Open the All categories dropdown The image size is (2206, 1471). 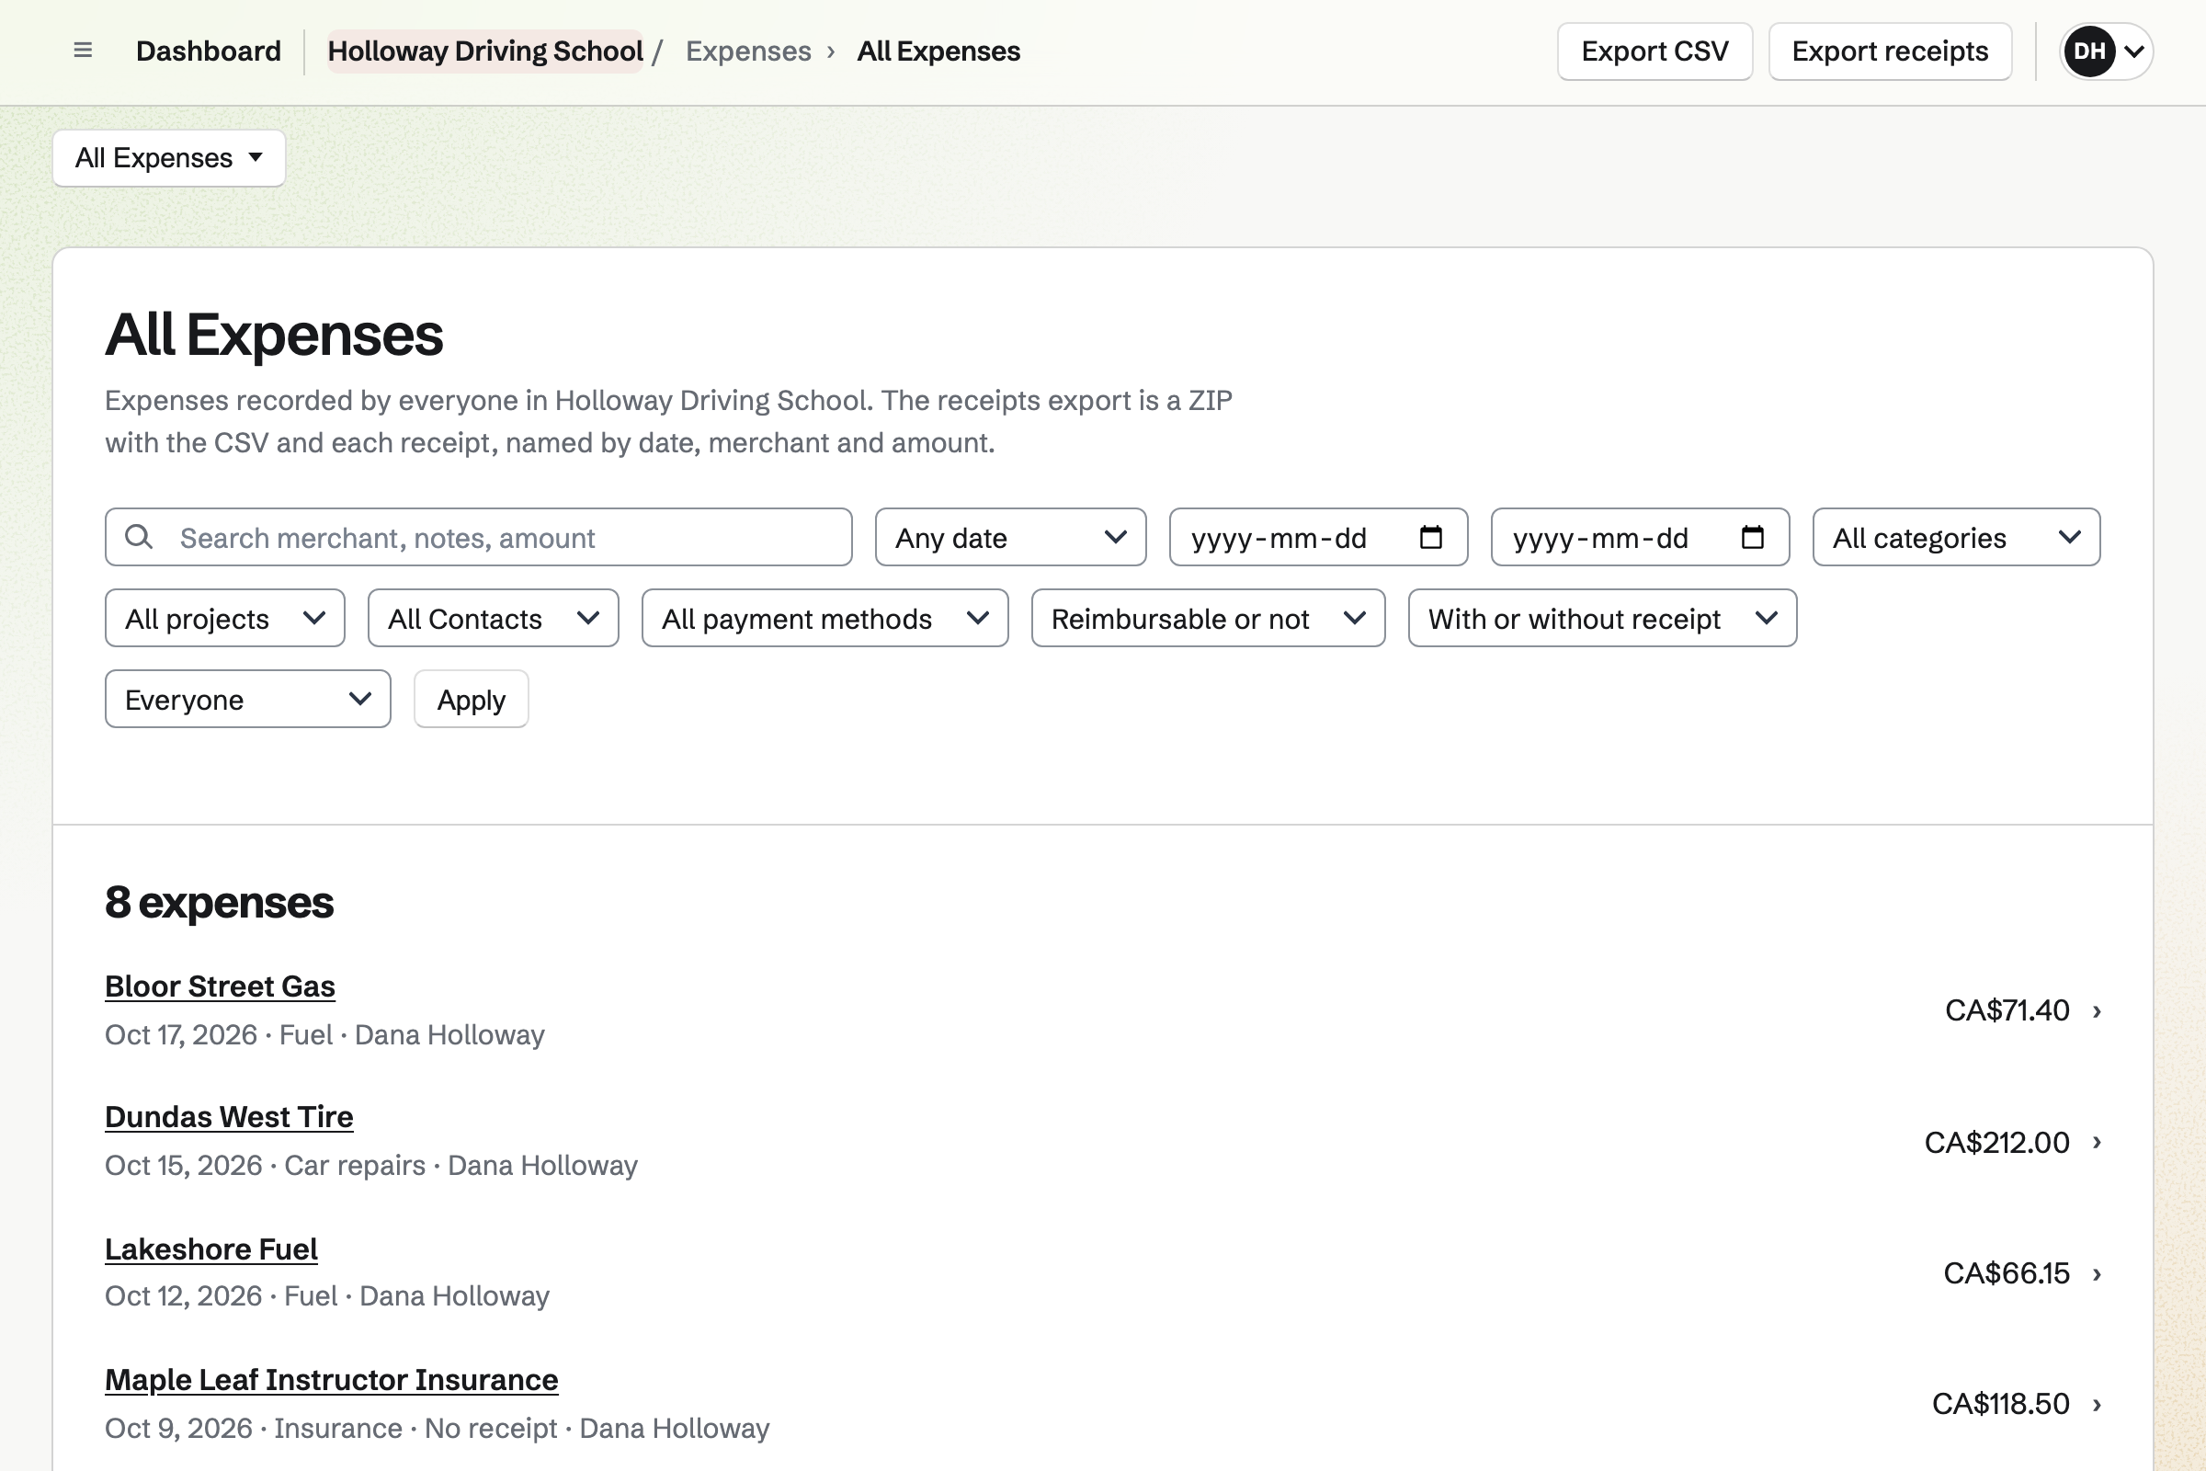click(x=1956, y=538)
